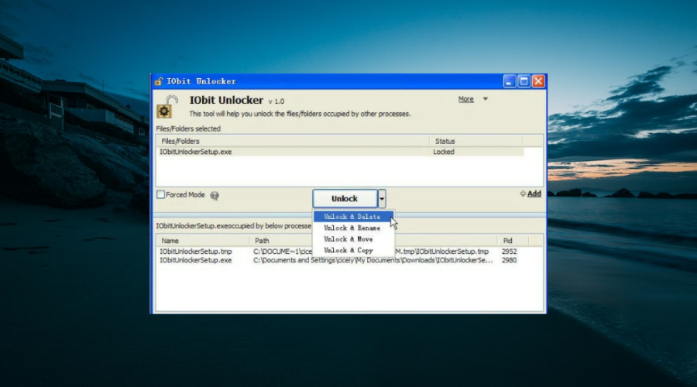Viewport: 697px width, 387px height.
Task: Close the IObit Unlocker window
Action: pyautogui.click(x=538, y=81)
